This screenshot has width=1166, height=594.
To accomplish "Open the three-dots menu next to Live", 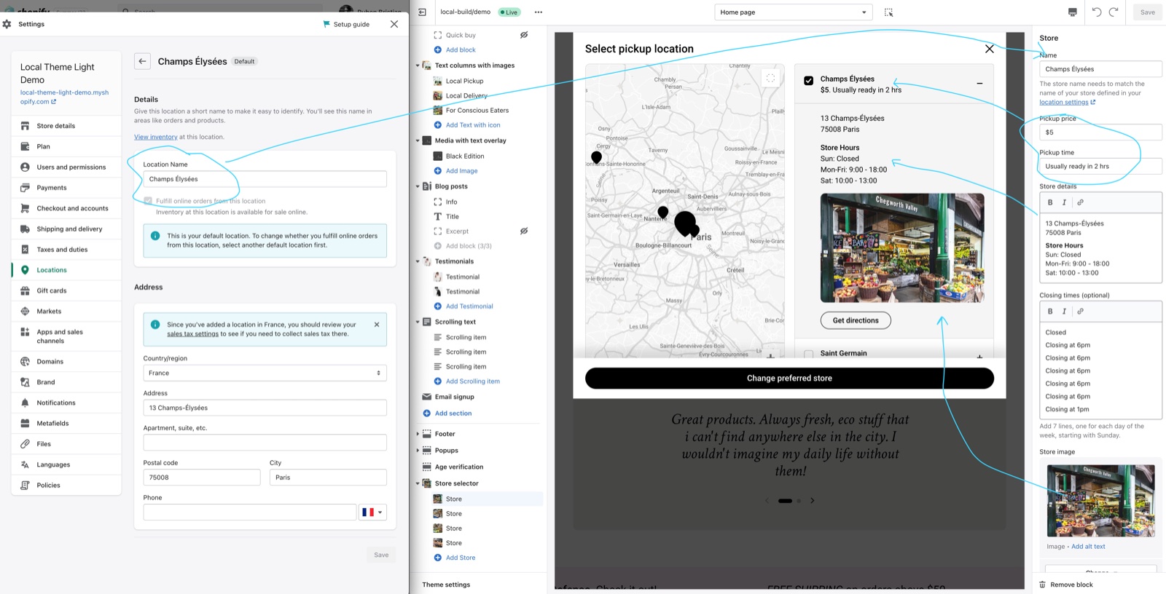I will coord(539,12).
